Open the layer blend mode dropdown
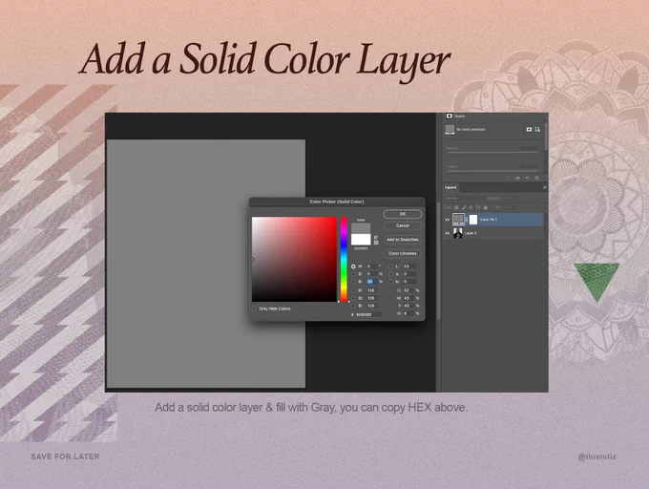This screenshot has height=489, width=649. click(x=465, y=199)
